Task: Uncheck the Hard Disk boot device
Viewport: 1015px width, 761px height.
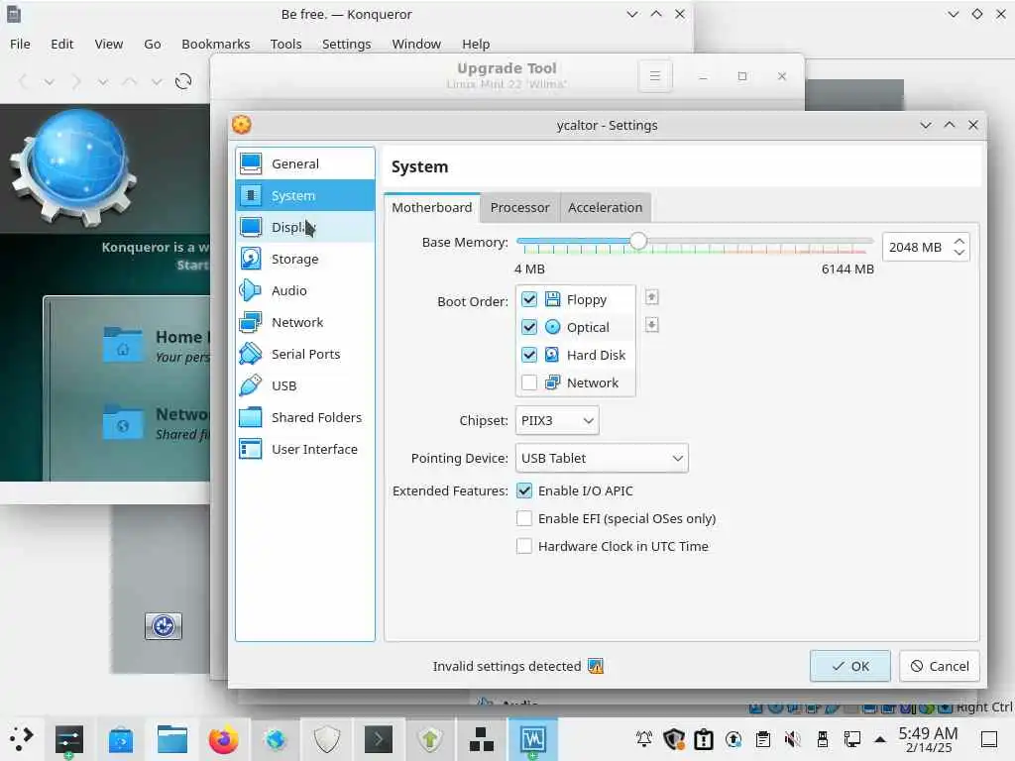Action: tap(529, 355)
